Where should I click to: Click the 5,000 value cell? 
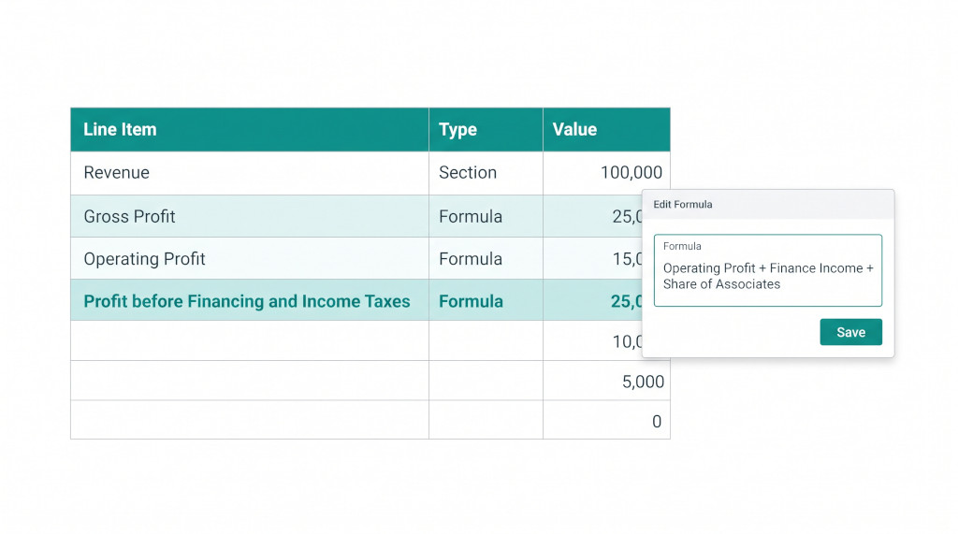[606, 381]
